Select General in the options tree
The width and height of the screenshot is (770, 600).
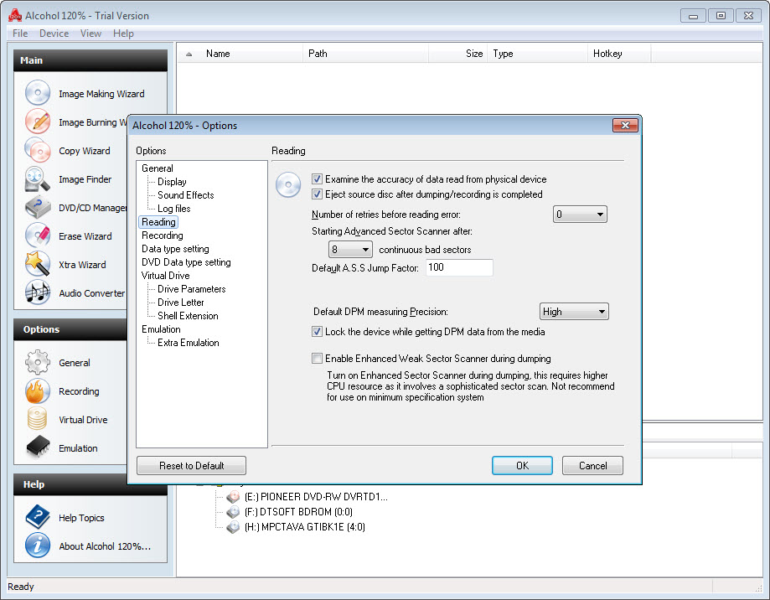coord(158,168)
